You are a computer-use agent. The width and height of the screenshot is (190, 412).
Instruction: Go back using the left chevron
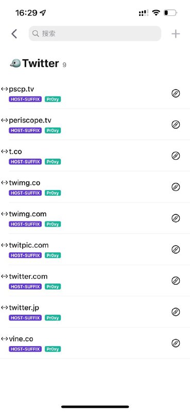14,33
